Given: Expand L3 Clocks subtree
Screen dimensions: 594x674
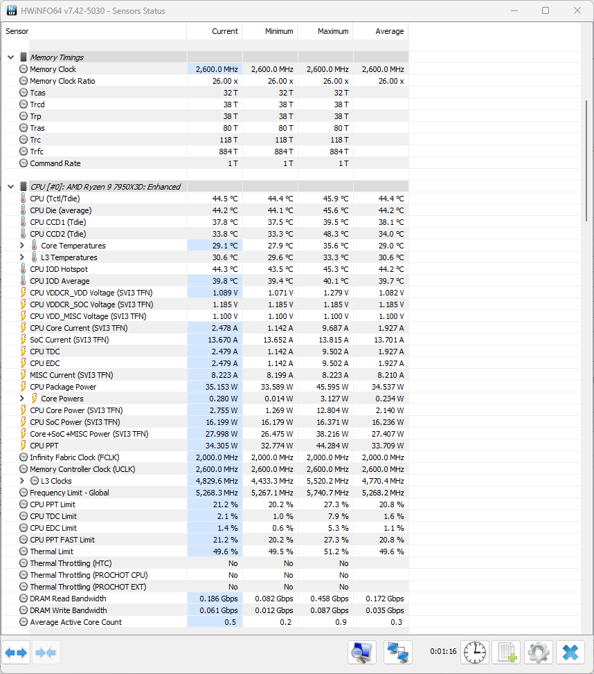Looking at the screenshot, I should pyautogui.click(x=22, y=480).
